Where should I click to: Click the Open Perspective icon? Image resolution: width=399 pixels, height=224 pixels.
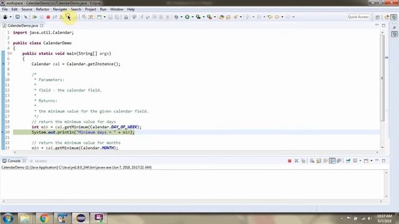[377, 17]
